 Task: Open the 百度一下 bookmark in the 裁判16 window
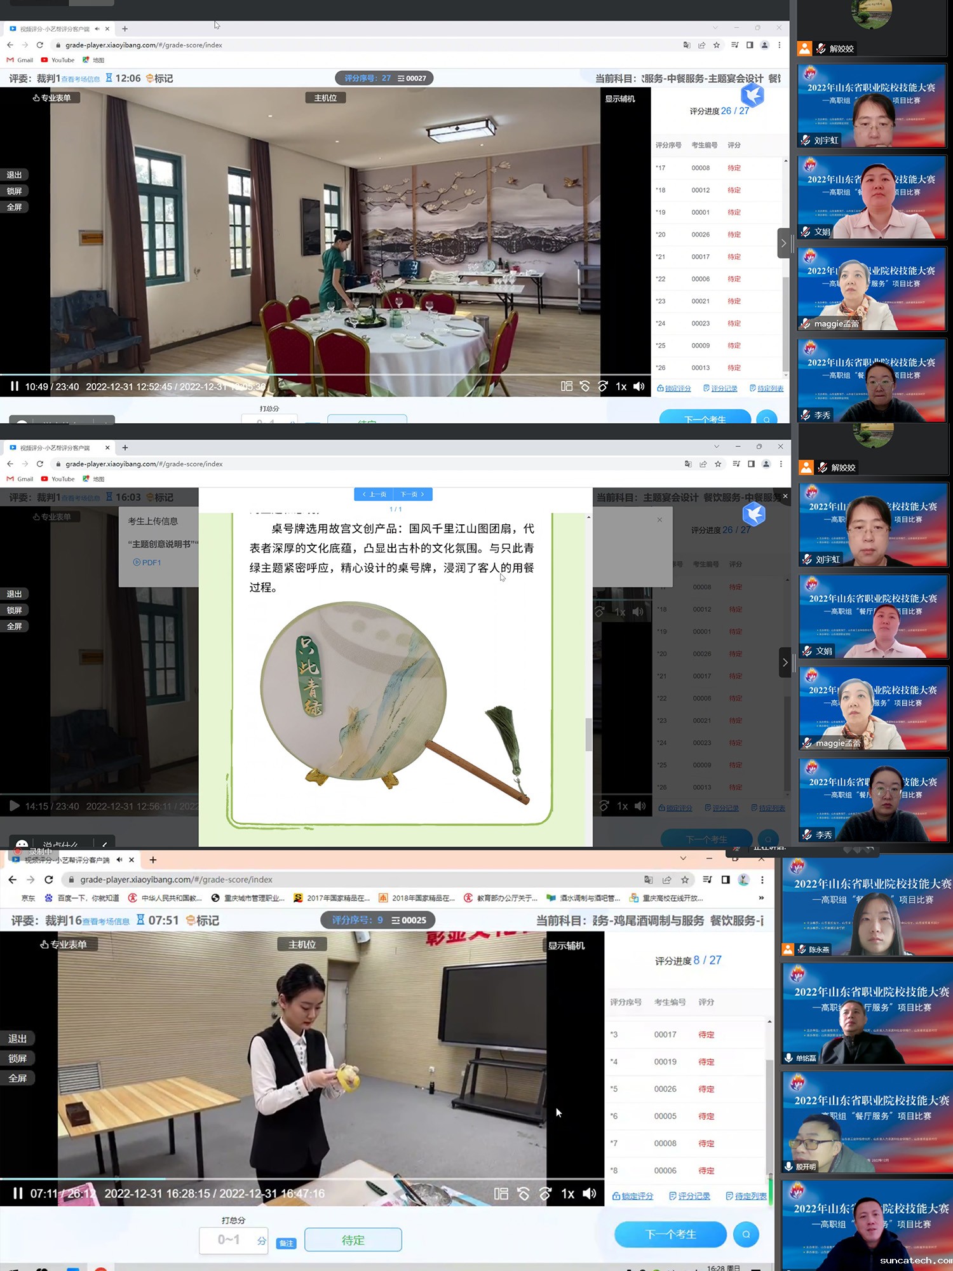[x=82, y=898]
